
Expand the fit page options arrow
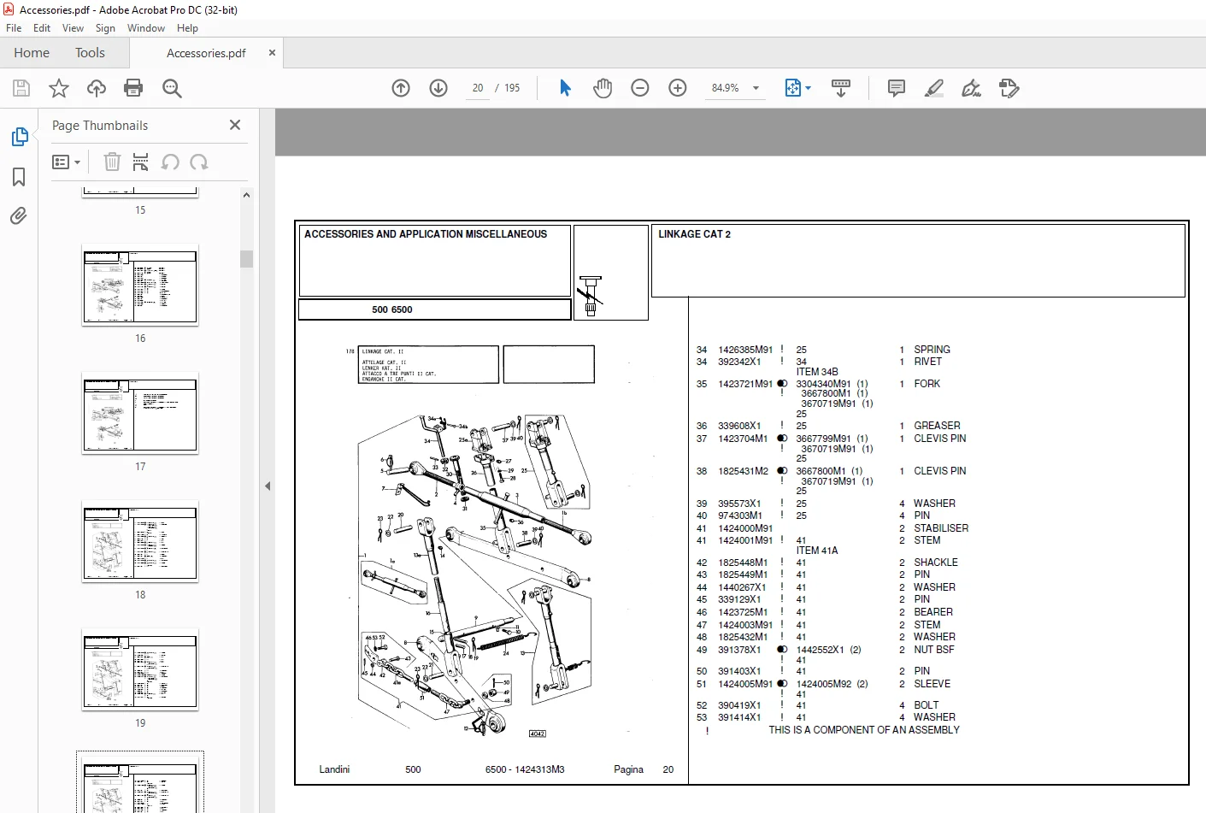tap(808, 88)
